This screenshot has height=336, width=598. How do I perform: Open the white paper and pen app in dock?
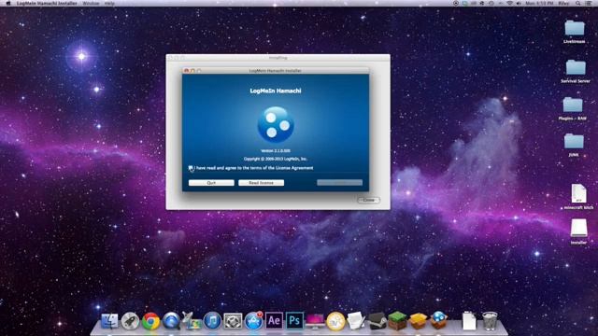[356, 321]
